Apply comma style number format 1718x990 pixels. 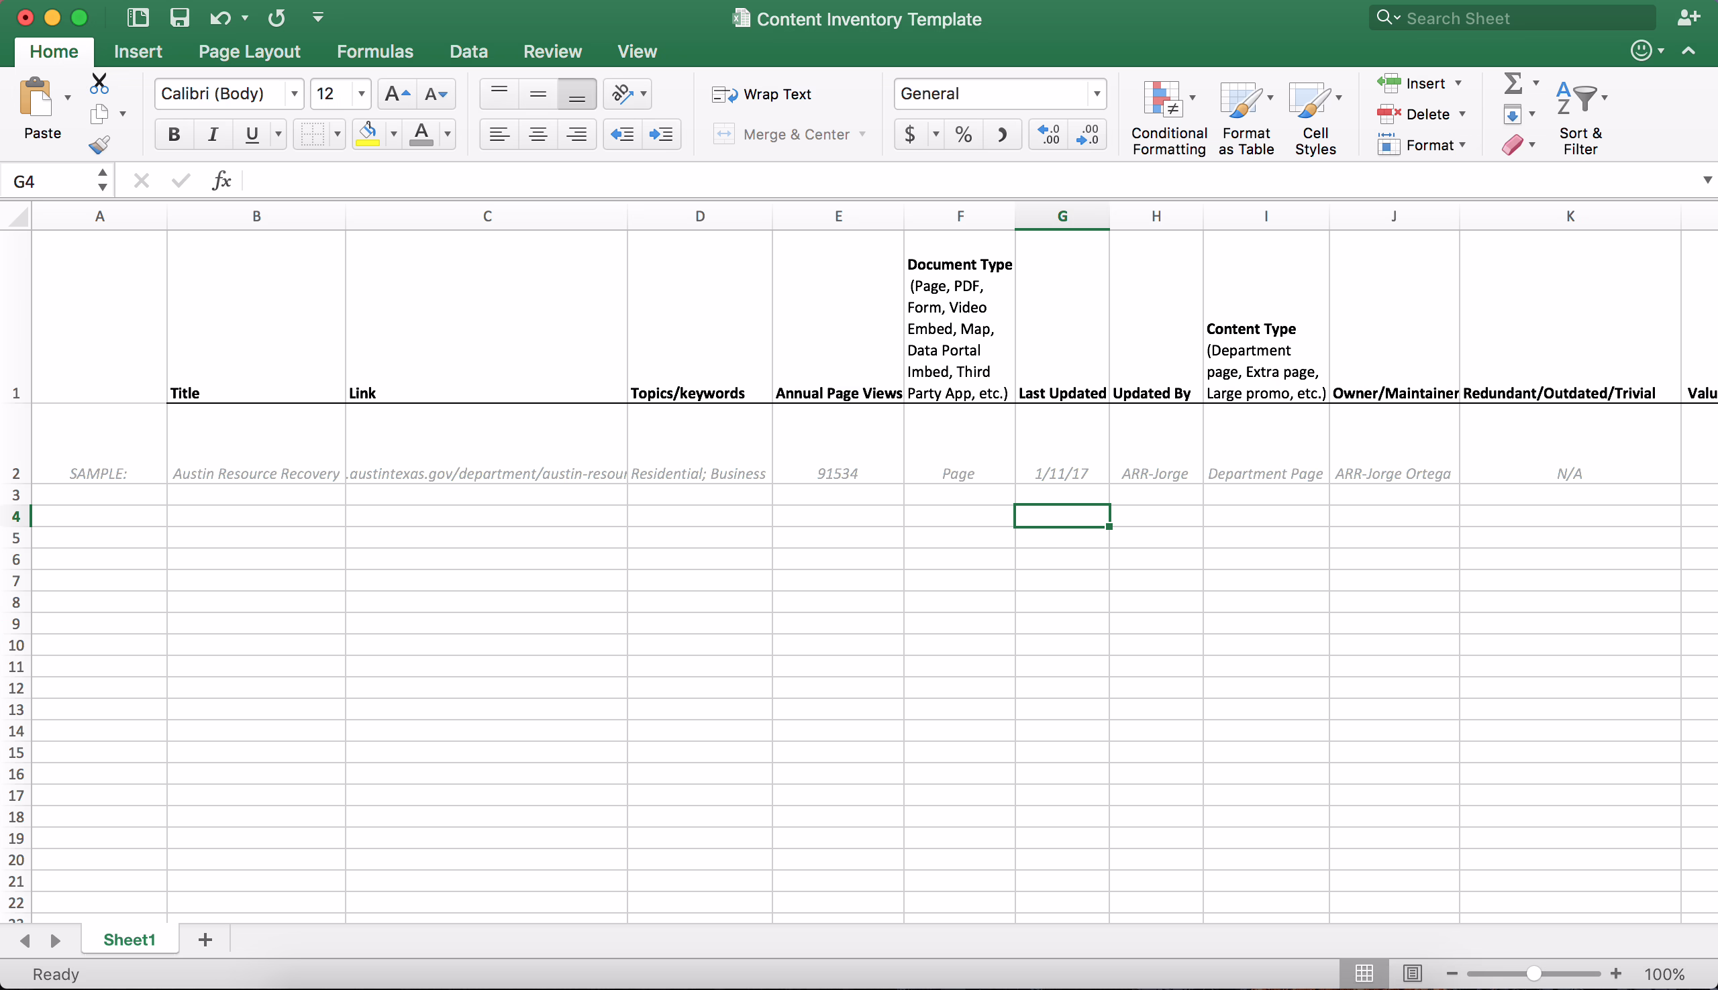pyautogui.click(x=1002, y=134)
